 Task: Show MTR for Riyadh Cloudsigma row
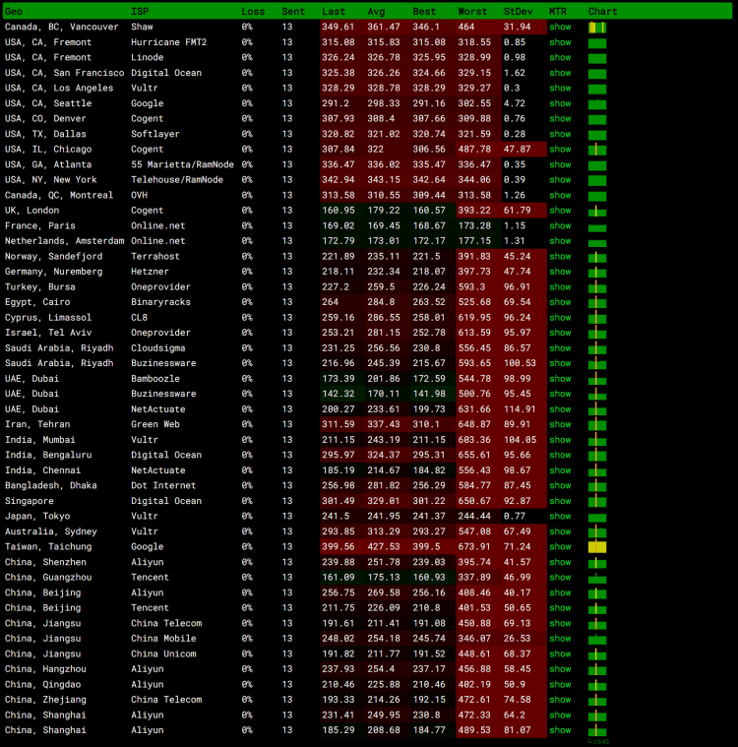point(560,347)
